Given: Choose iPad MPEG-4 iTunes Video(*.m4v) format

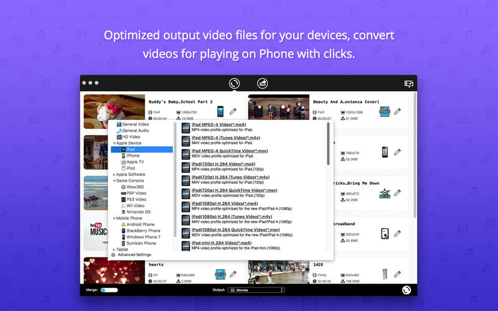Looking at the screenshot, I should pyautogui.click(x=225, y=137).
